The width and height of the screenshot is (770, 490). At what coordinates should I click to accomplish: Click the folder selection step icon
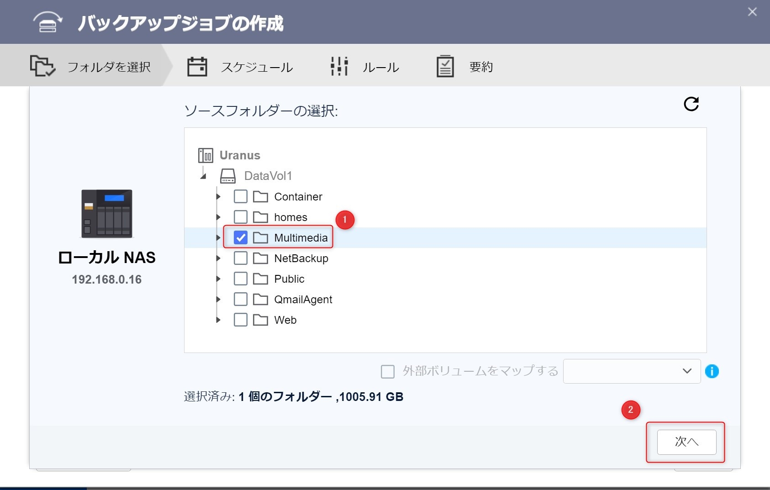42,66
